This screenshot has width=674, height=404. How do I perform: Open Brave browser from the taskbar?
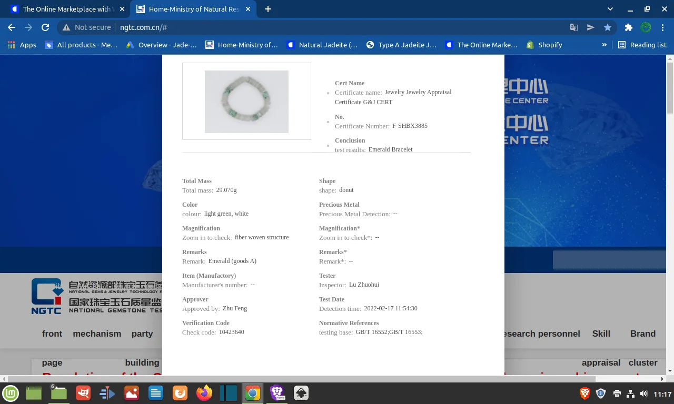pos(277,393)
